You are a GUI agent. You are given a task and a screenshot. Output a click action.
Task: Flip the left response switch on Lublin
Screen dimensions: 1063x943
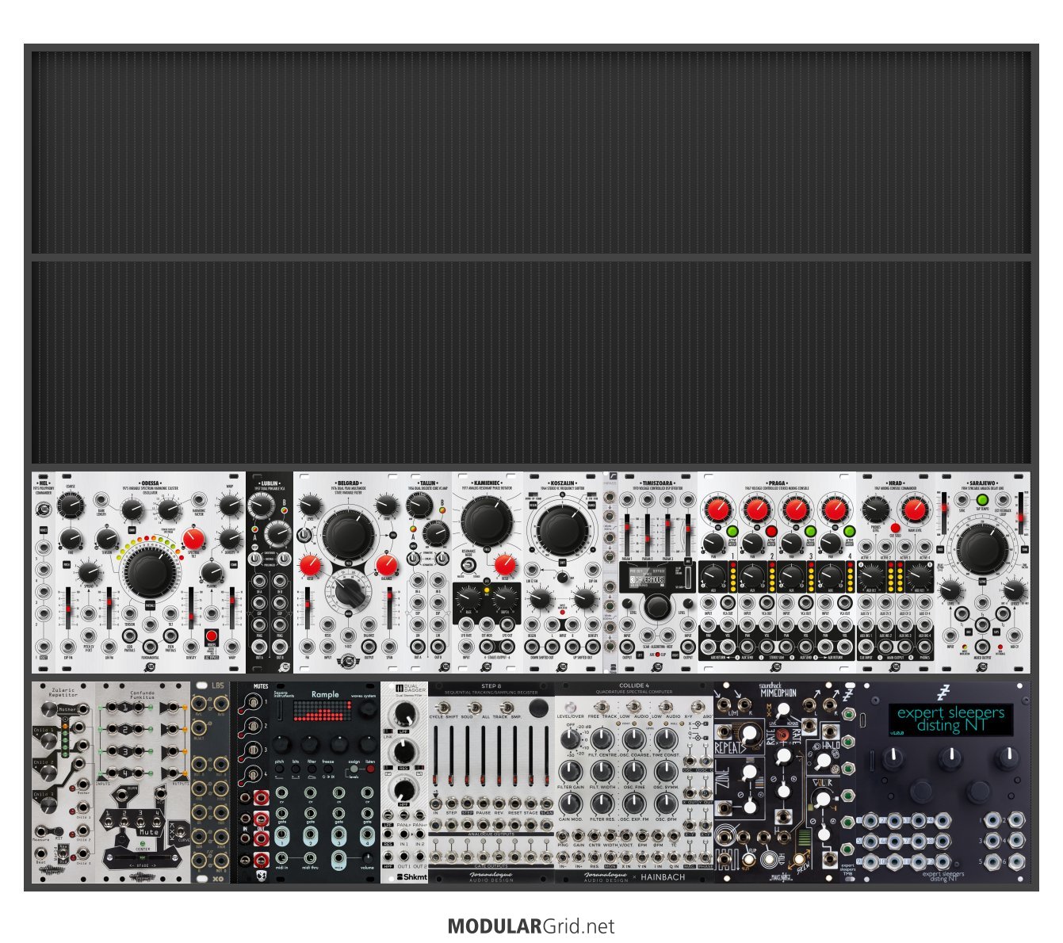point(256,559)
